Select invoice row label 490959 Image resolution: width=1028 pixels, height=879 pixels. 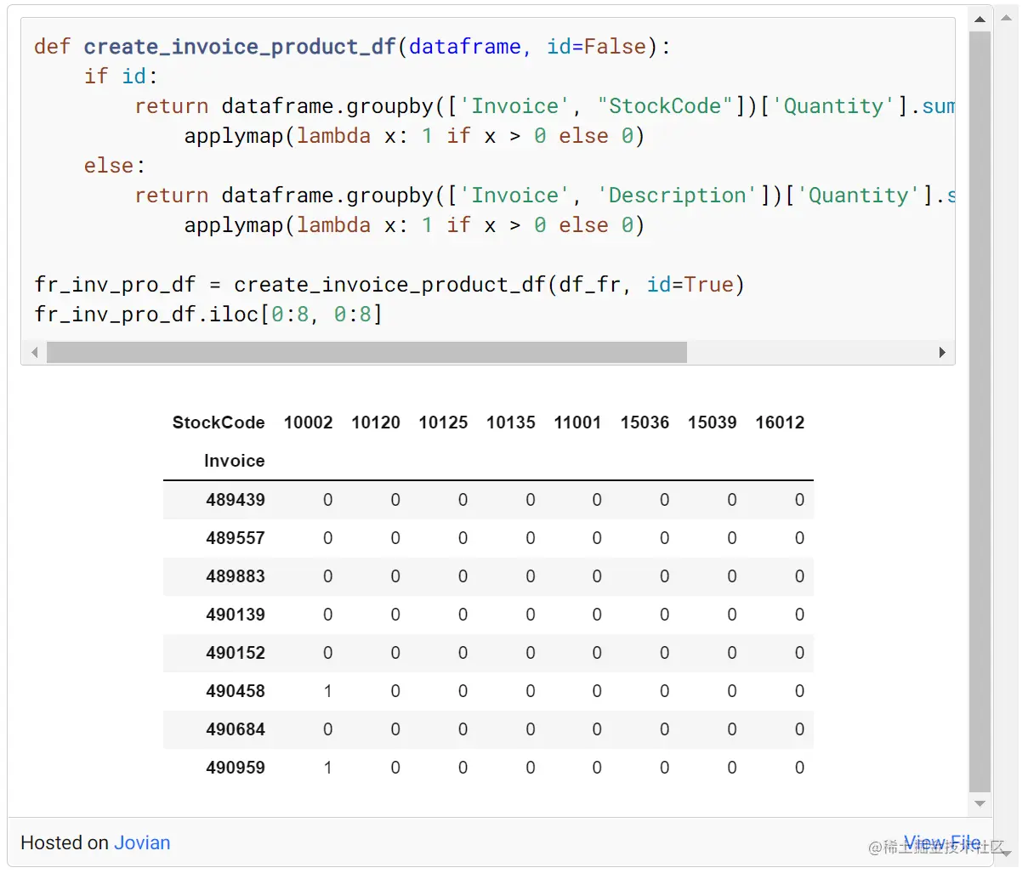point(236,768)
